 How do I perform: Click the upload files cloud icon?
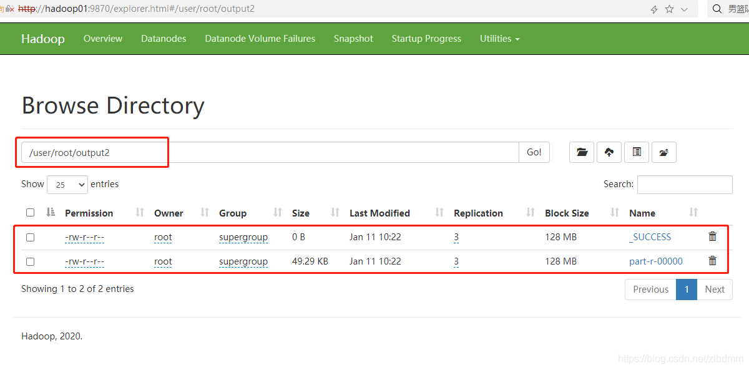(x=609, y=152)
